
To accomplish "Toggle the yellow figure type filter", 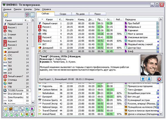I will click(x=22, y=114).
